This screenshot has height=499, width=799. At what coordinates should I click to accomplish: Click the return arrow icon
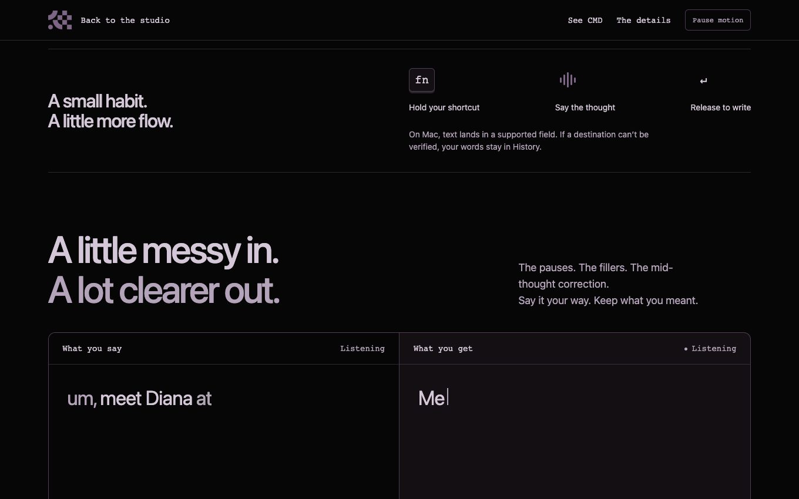704,81
